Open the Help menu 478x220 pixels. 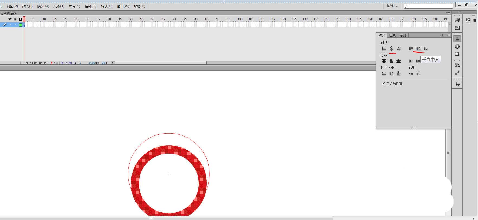coord(139,6)
